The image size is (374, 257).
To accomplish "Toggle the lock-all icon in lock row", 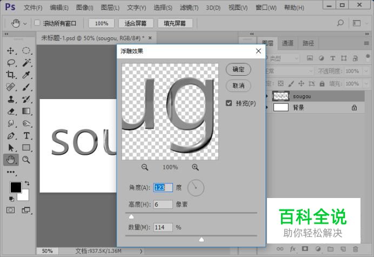I will [x=322, y=84].
